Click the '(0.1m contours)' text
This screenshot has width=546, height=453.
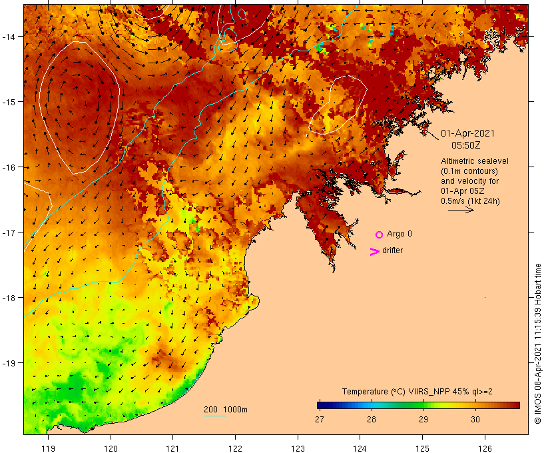click(x=469, y=171)
